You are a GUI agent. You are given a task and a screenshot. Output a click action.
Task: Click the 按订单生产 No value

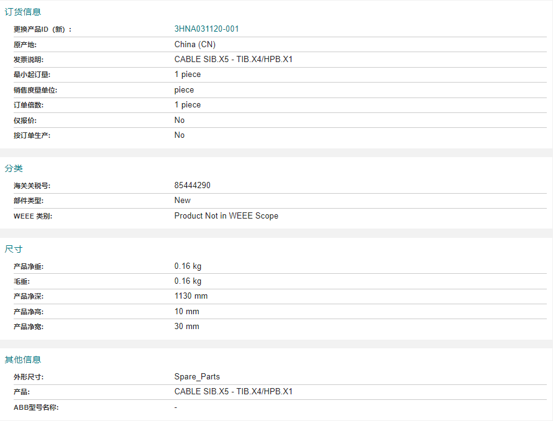[x=179, y=135]
